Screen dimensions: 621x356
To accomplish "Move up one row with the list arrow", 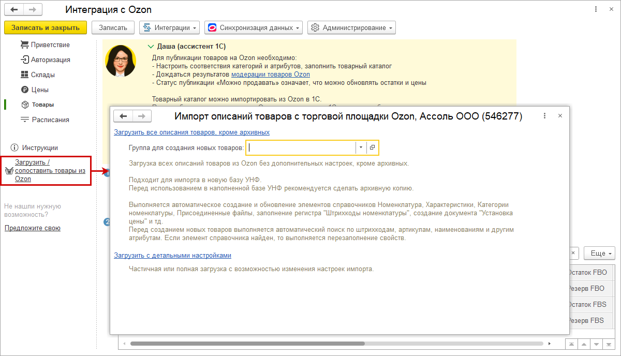I will click(584, 344).
